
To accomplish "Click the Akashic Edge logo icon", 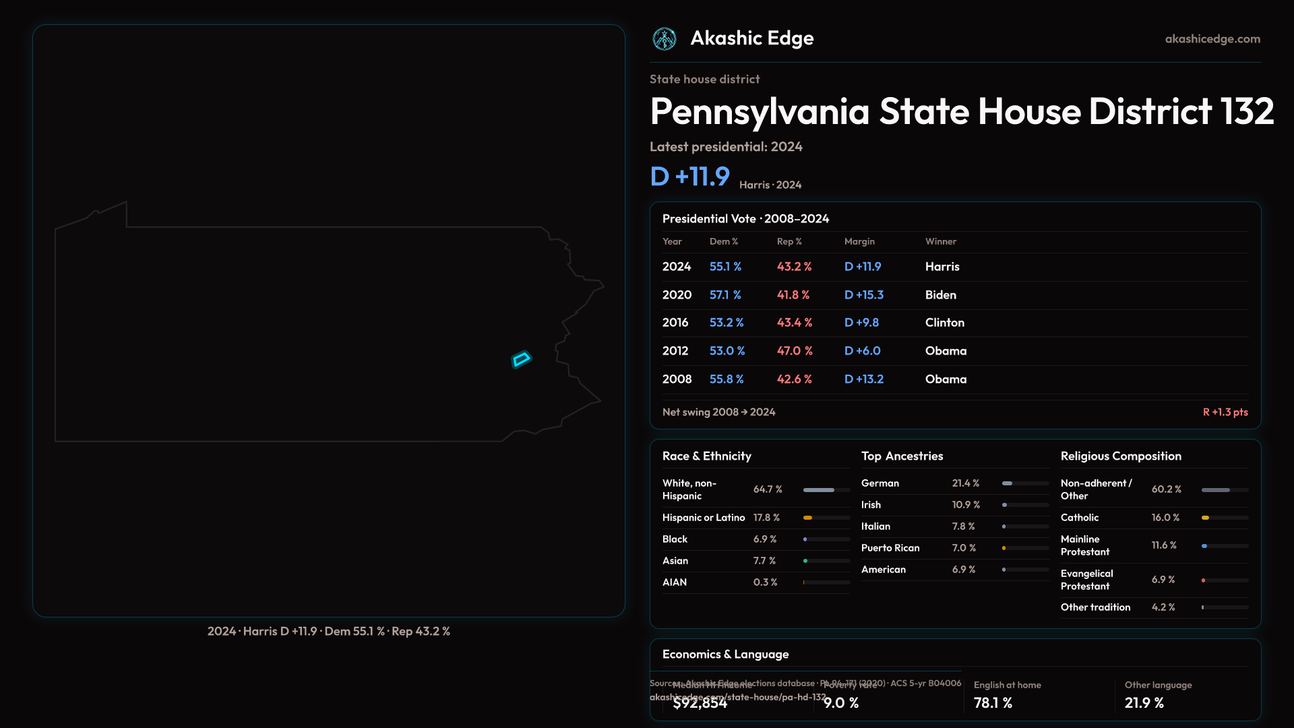I will [664, 39].
